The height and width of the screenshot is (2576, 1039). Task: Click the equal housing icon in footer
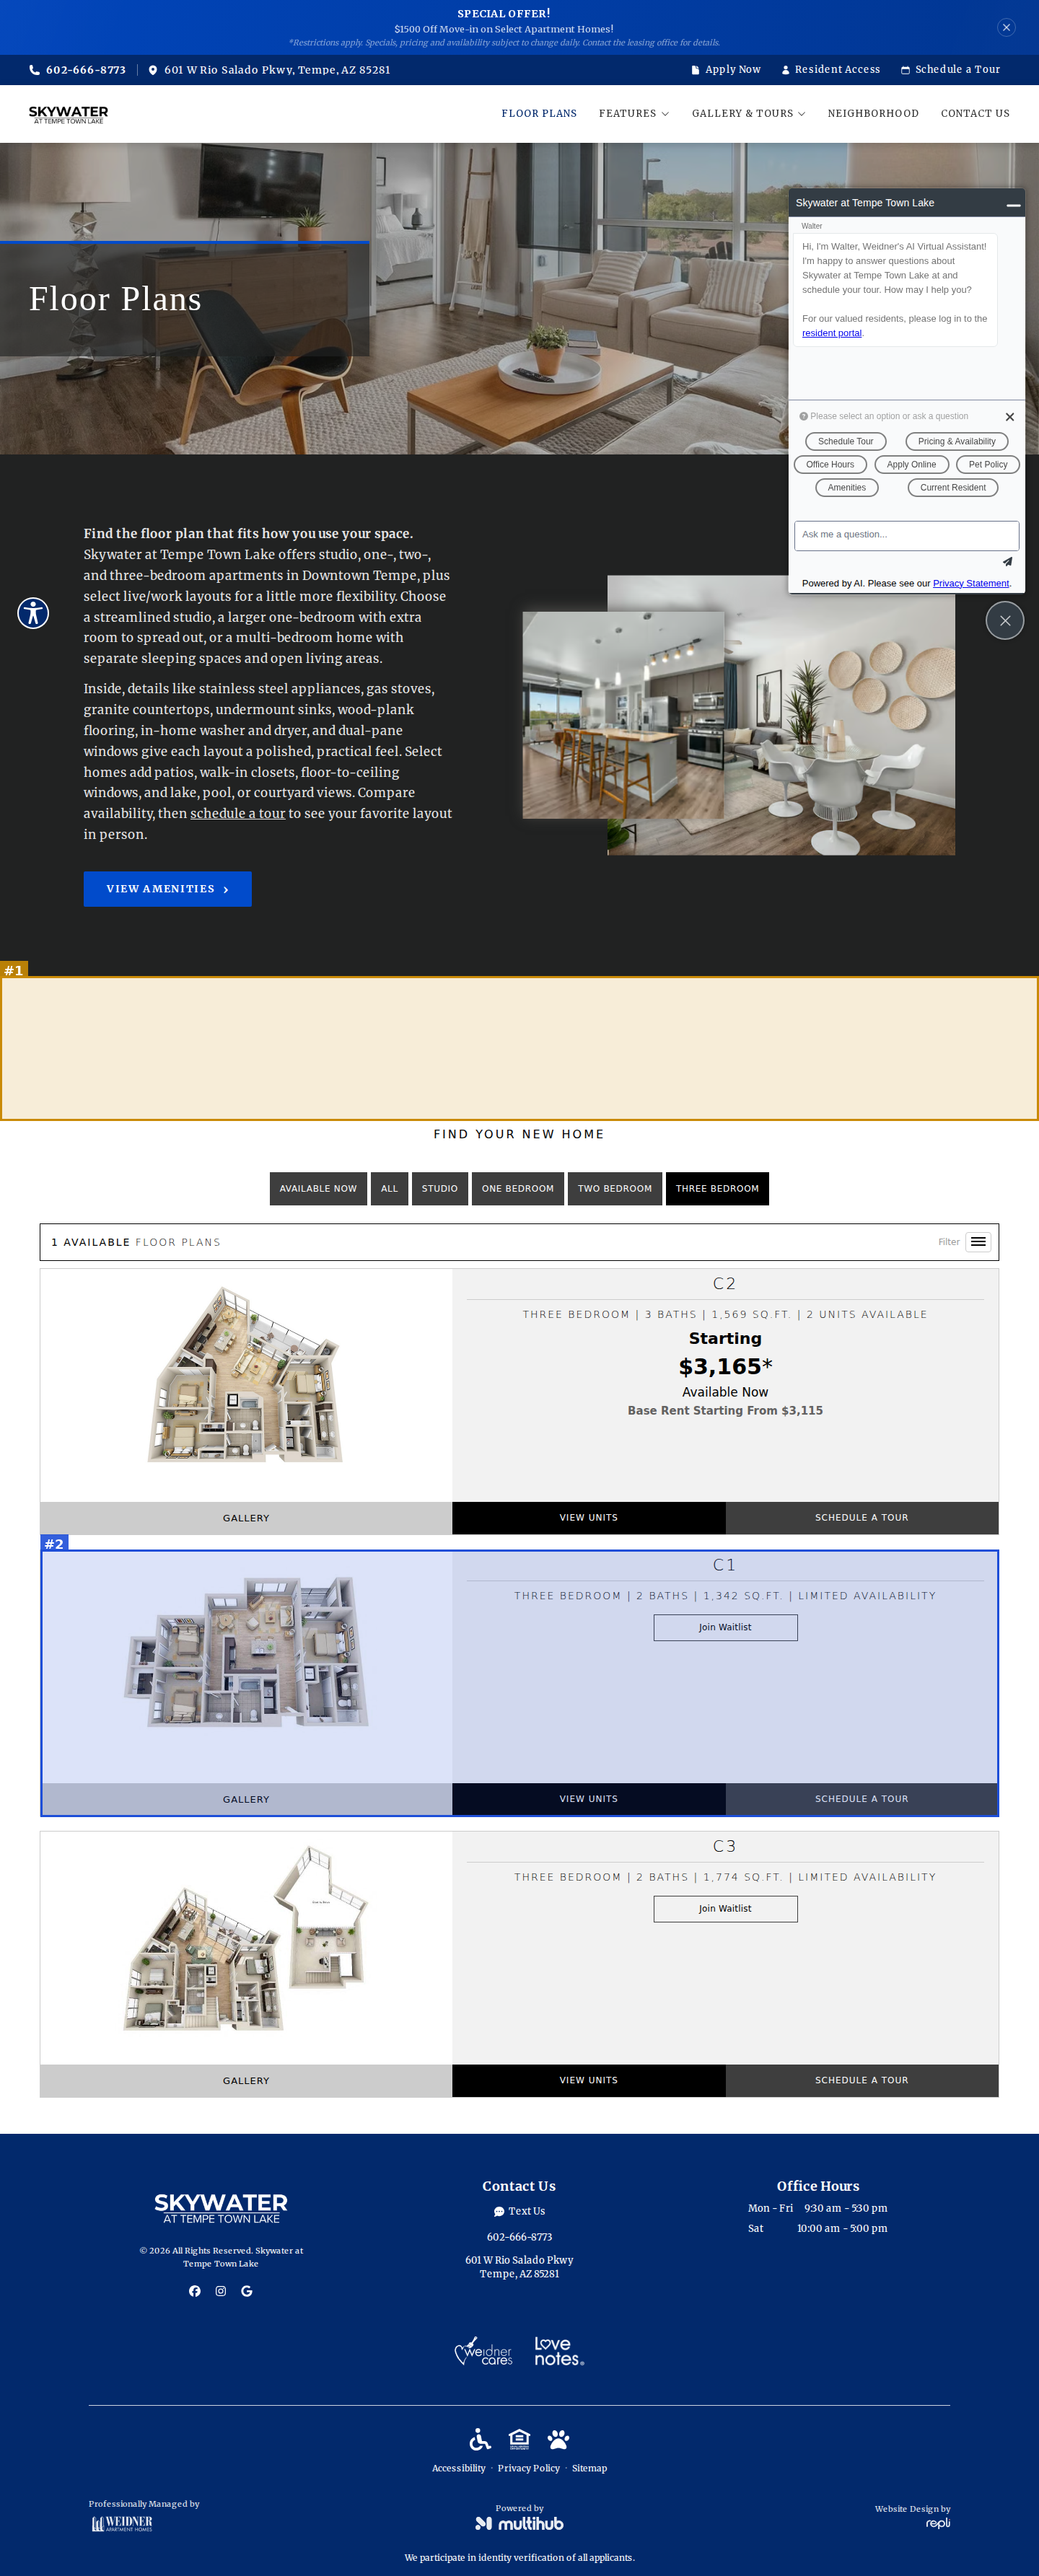click(x=519, y=2439)
